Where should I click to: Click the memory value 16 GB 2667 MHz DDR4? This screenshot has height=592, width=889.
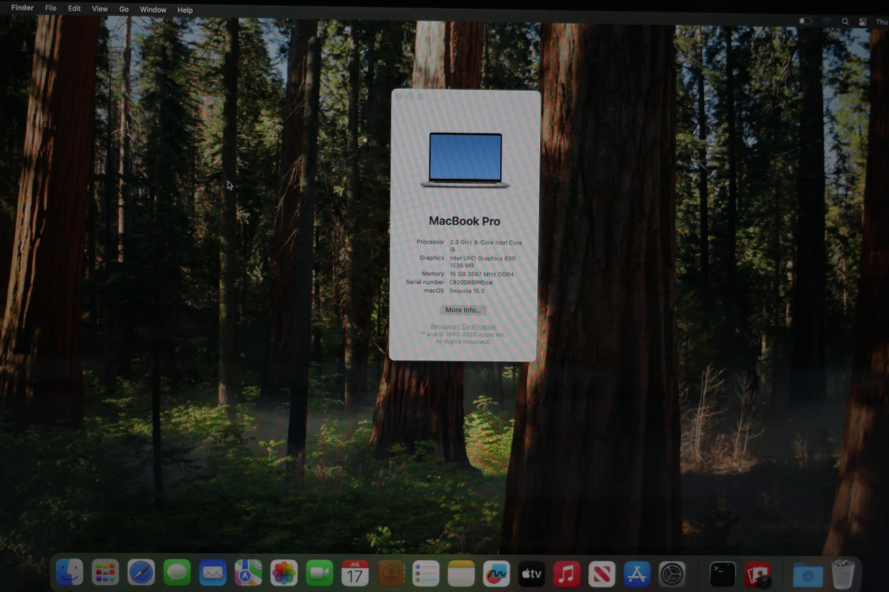[x=482, y=274]
